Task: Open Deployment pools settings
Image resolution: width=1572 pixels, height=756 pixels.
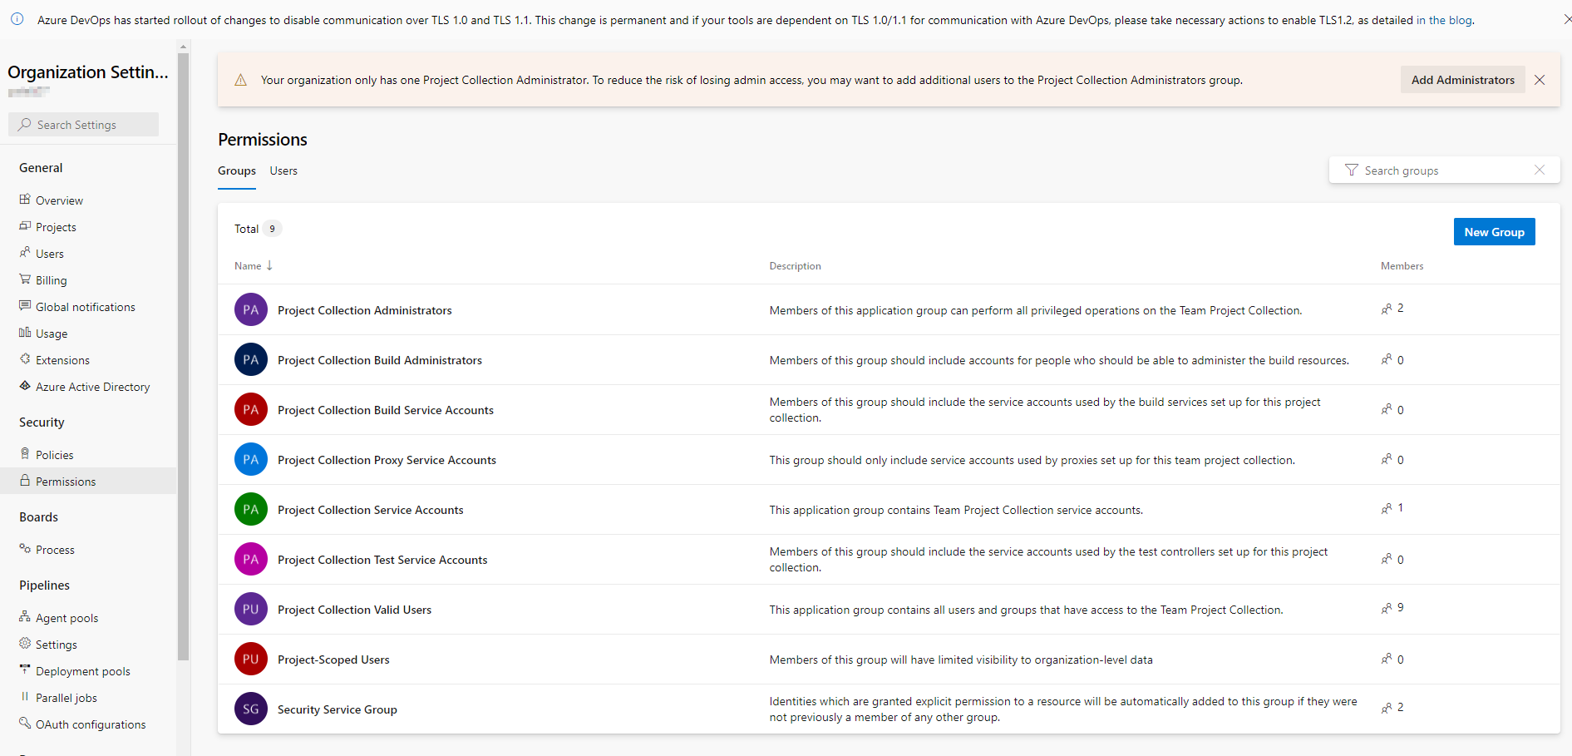Action: pos(82,671)
